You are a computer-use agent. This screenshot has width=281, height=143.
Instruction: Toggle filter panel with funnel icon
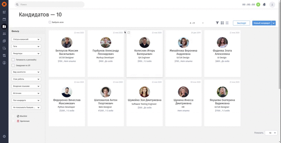coord(217,23)
